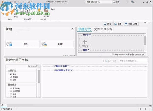Click the Open folder icon in quick access toolbar
Image resolution: width=153 pixels, height=111 pixels.
point(11,2)
